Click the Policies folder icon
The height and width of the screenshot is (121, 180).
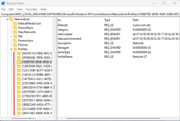point(15,45)
